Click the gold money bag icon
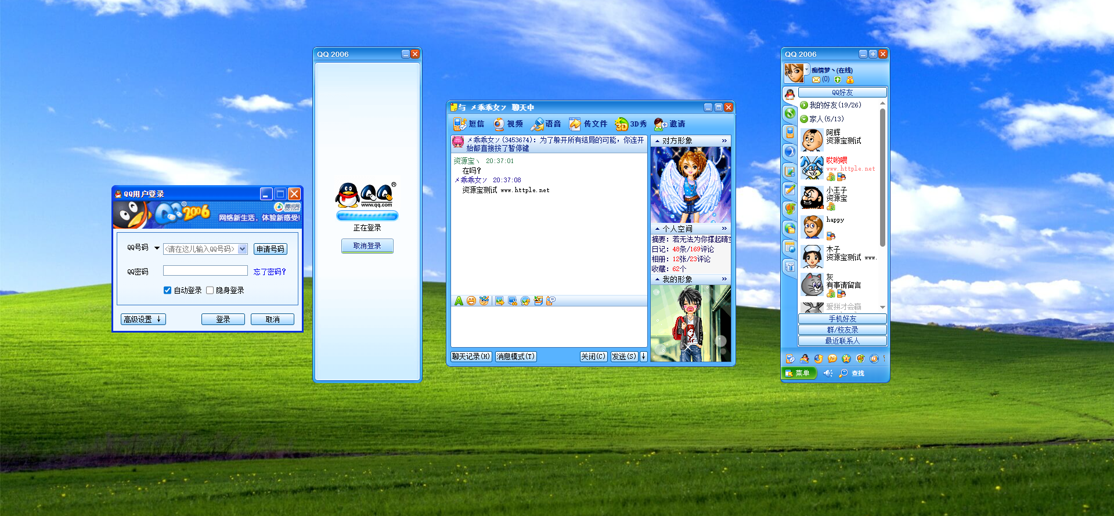This screenshot has height=516, width=1114. pos(850,80)
